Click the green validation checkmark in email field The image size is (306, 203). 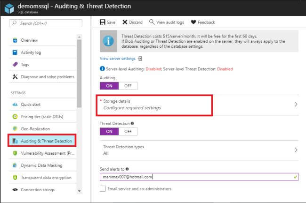pyautogui.click(x=295, y=177)
